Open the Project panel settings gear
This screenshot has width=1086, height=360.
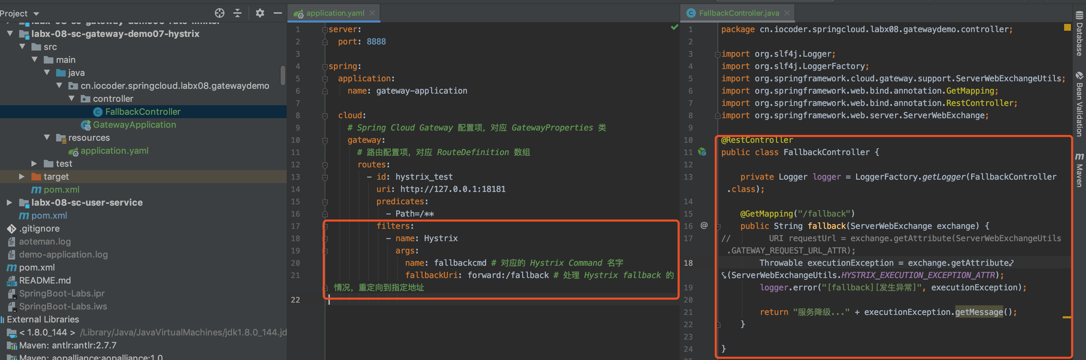click(x=260, y=13)
